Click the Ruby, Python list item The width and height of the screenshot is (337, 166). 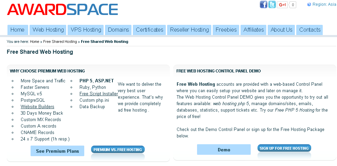(x=93, y=87)
